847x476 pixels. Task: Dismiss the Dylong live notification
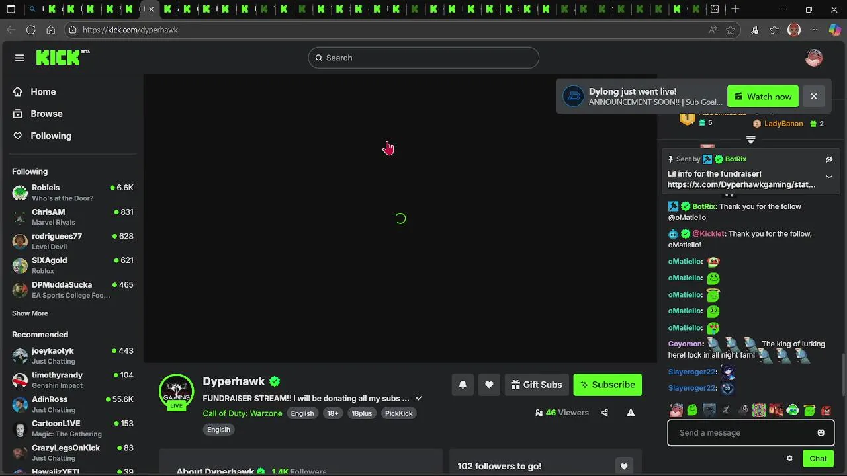(814, 97)
